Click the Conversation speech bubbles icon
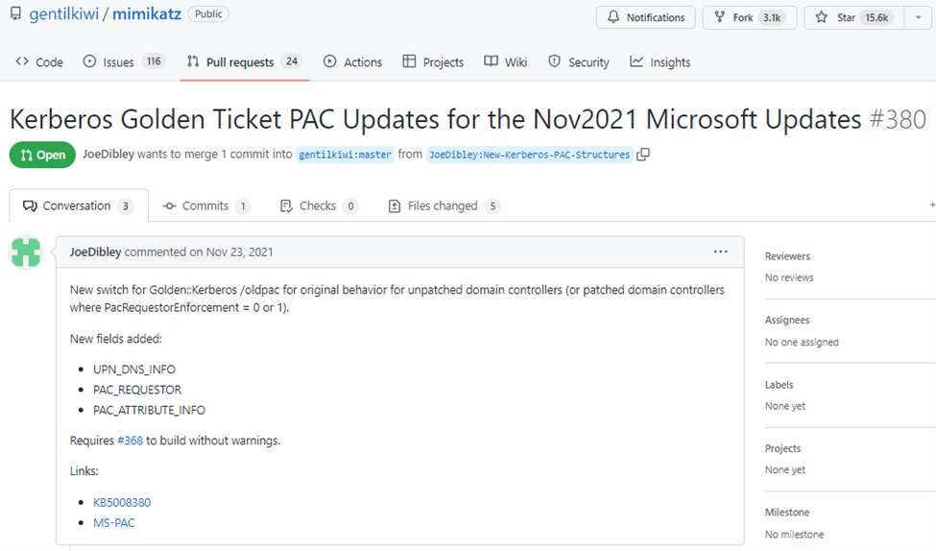Viewport: 936px width, 551px height. [30, 206]
